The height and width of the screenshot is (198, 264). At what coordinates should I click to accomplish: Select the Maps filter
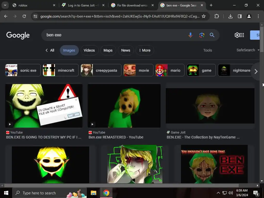click(108, 50)
